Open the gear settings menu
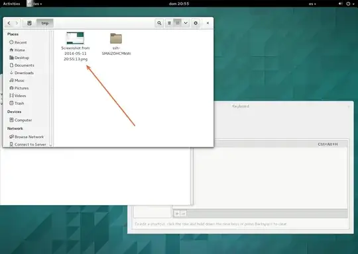Viewport: 358px width, 254px height. click(196, 23)
